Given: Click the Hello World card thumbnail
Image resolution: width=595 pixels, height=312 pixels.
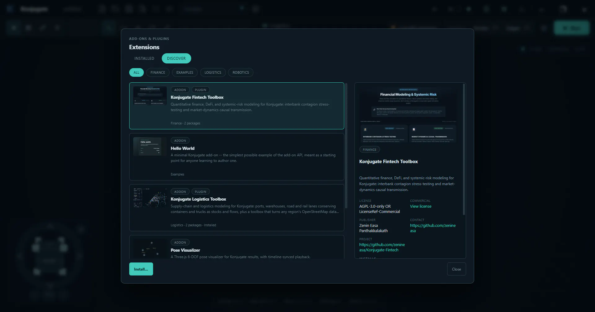Looking at the screenshot, I should click(150, 147).
